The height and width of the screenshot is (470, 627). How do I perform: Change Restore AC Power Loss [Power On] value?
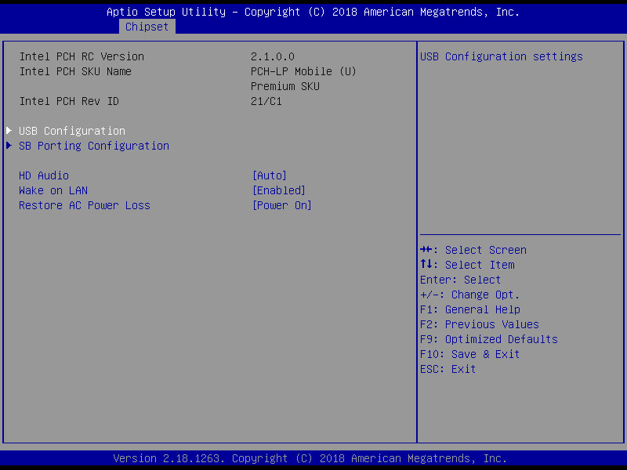[282, 205]
